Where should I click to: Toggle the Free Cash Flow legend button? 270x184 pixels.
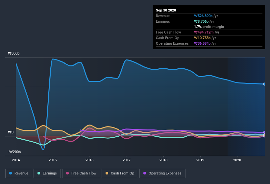(81, 173)
